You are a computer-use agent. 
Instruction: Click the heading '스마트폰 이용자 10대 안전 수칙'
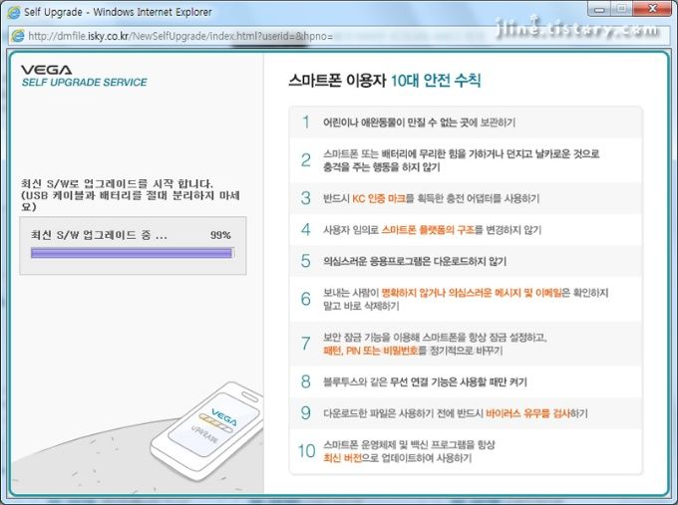pos(385,81)
